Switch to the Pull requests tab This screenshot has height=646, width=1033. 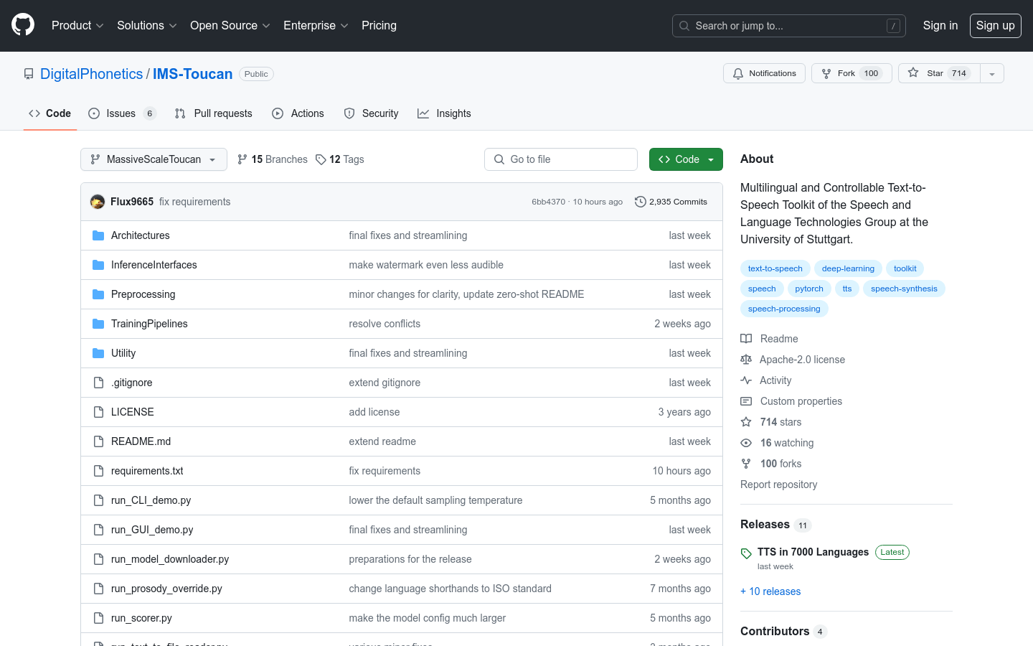[213, 113]
